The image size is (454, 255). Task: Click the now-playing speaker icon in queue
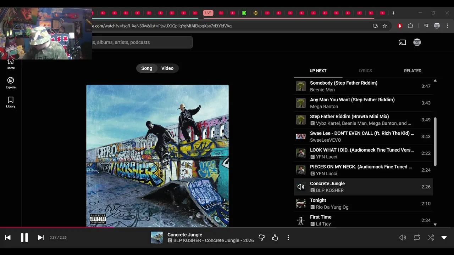(x=301, y=187)
